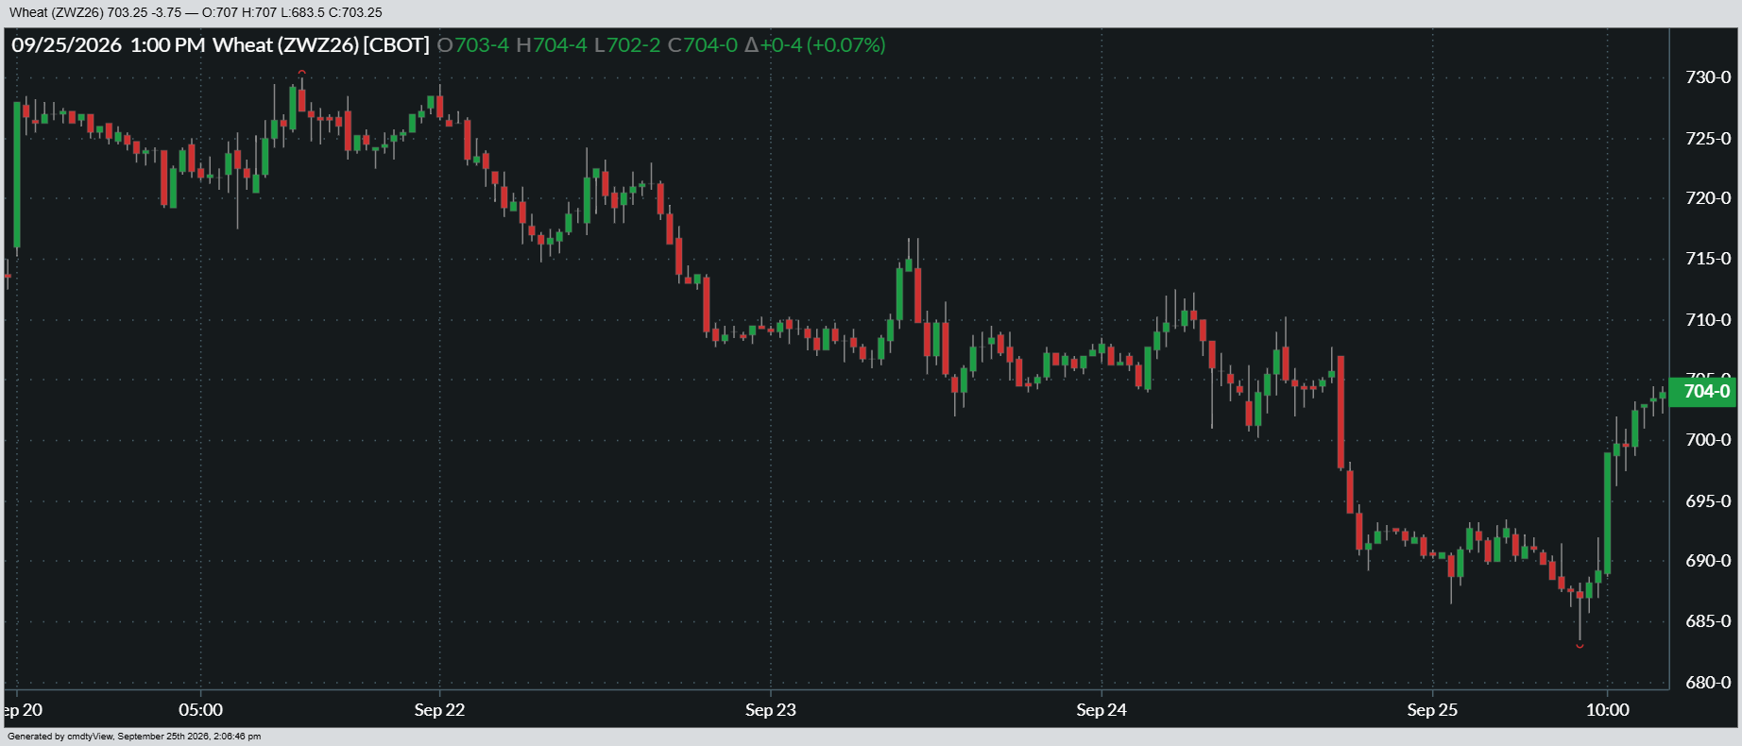Click the C704-0 close value
Image resolution: width=1742 pixels, height=746 pixels.
(703, 45)
